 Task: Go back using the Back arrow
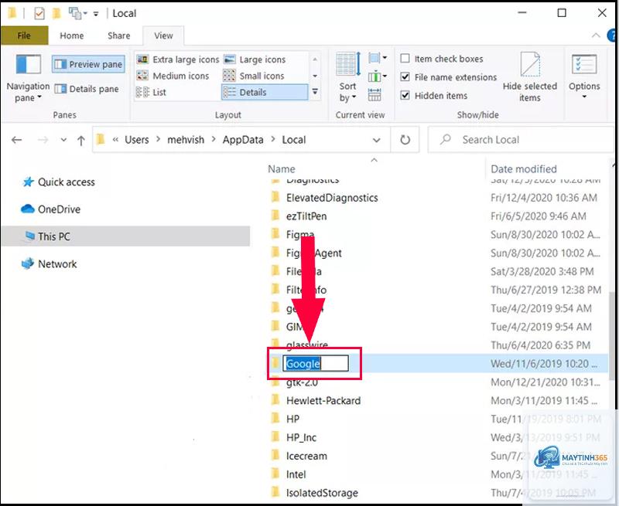pyautogui.click(x=16, y=140)
